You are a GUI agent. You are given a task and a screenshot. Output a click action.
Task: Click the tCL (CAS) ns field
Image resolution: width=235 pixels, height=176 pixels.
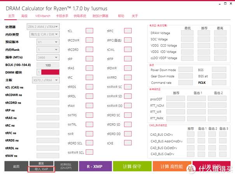(x=48, y=88)
